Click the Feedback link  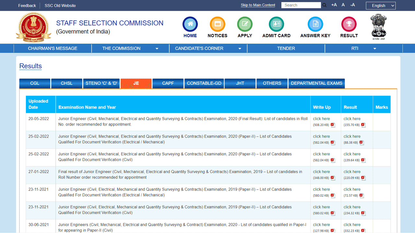coord(27,6)
